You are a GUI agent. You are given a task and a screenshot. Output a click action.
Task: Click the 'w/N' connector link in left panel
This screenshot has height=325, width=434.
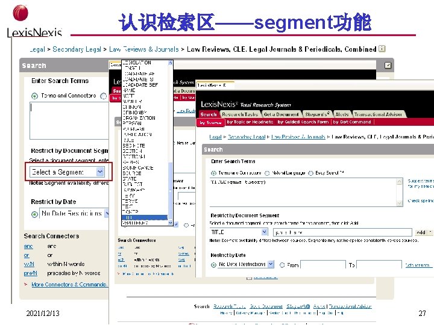point(29,264)
